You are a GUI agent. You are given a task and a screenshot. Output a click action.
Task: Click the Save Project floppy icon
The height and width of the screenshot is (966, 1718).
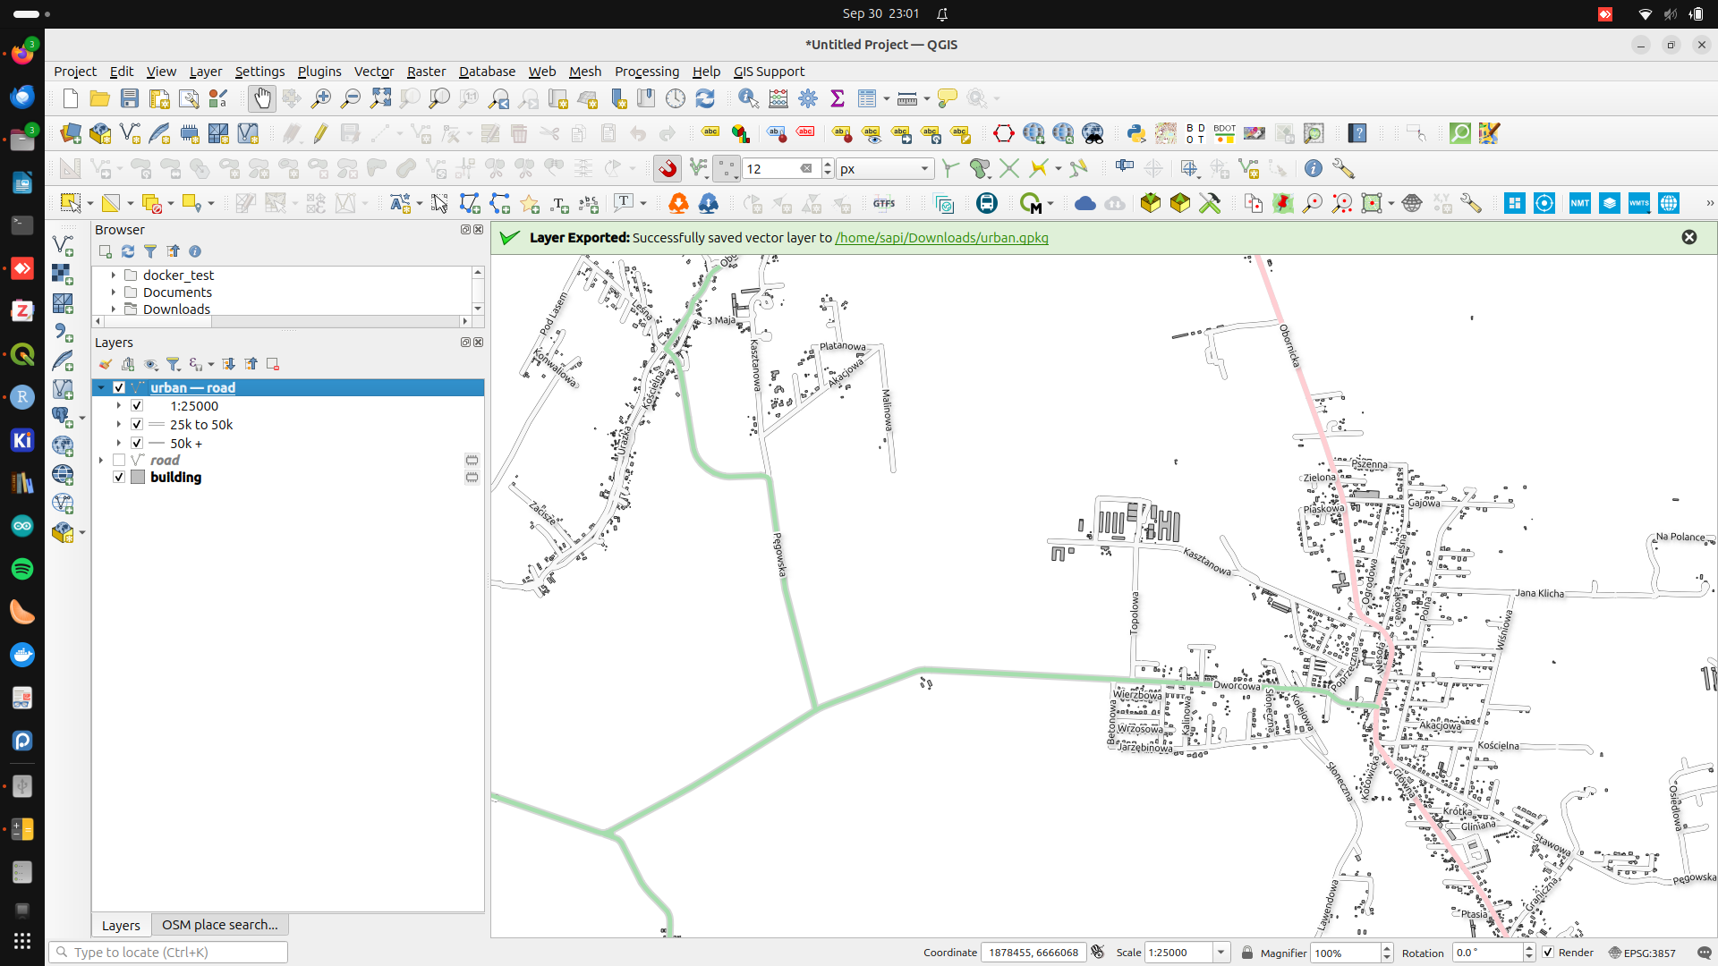coord(130,98)
